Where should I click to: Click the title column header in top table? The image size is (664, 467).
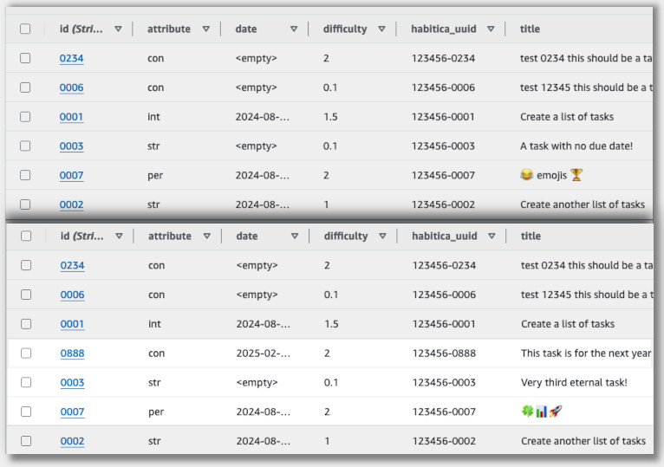coord(530,29)
